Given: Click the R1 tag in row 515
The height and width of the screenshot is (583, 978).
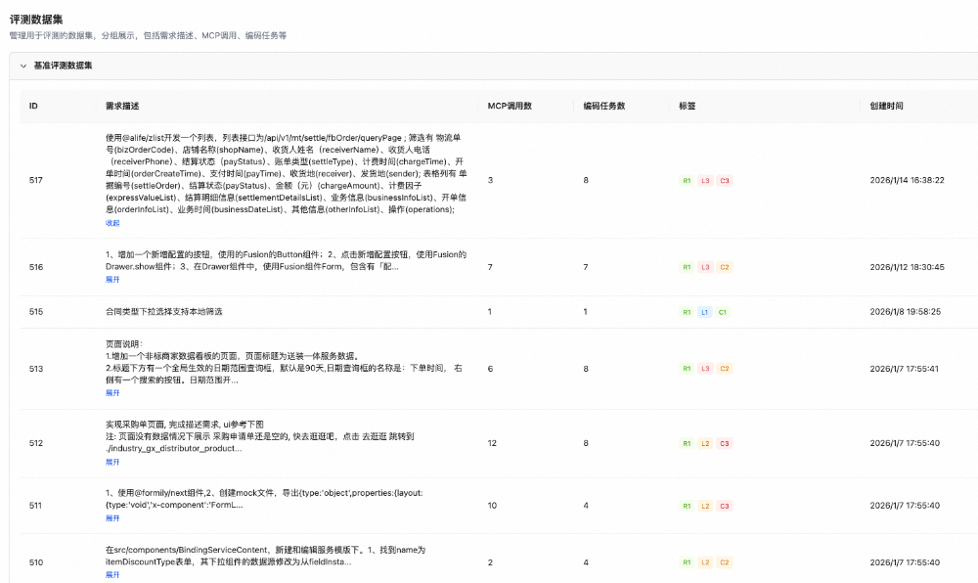Looking at the screenshot, I should point(687,312).
